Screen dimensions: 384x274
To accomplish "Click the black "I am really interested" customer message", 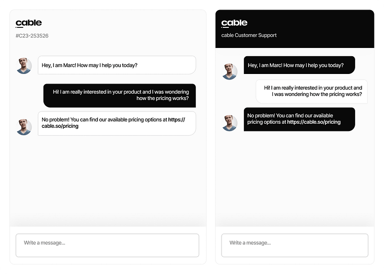I will [x=119, y=95].
